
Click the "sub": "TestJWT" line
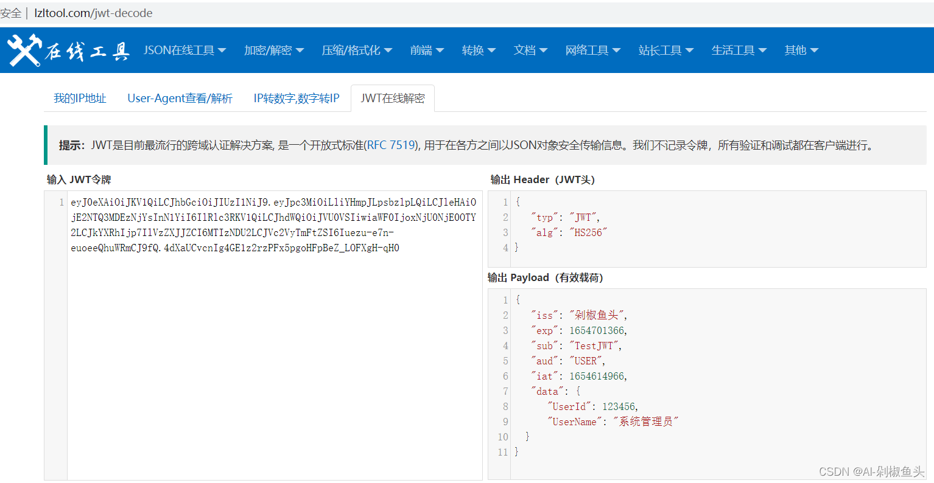click(576, 346)
